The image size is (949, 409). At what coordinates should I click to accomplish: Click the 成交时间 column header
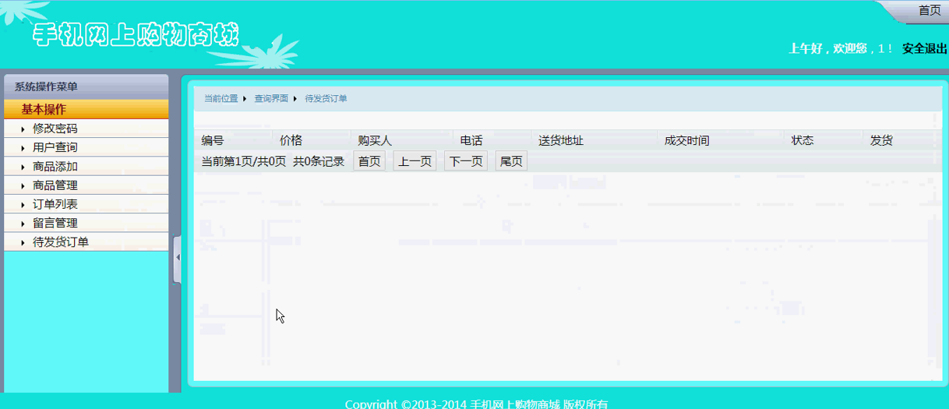point(687,140)
